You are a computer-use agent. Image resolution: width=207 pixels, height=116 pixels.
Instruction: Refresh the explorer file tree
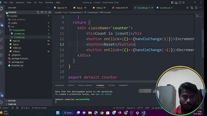click(x=46, y=12)
